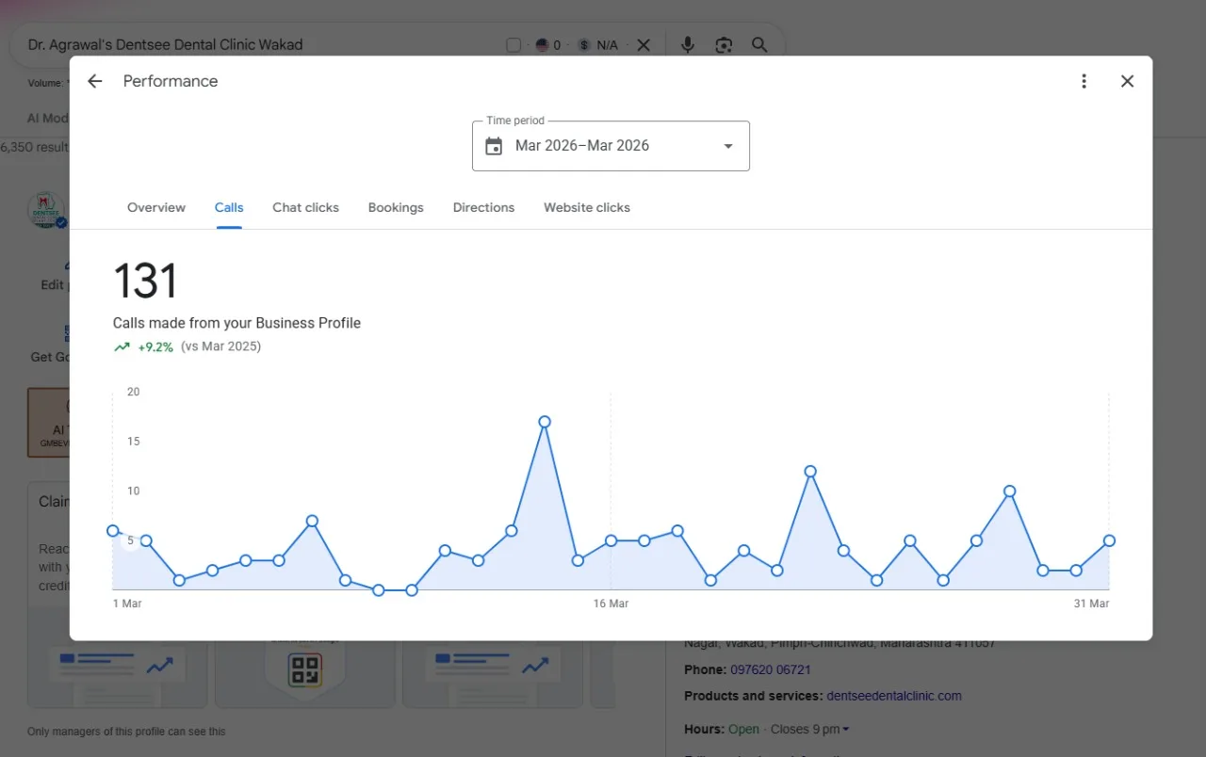Clear the search box with the X icon
Viewport: 1206px width, 757px height.
coord(643,44)
